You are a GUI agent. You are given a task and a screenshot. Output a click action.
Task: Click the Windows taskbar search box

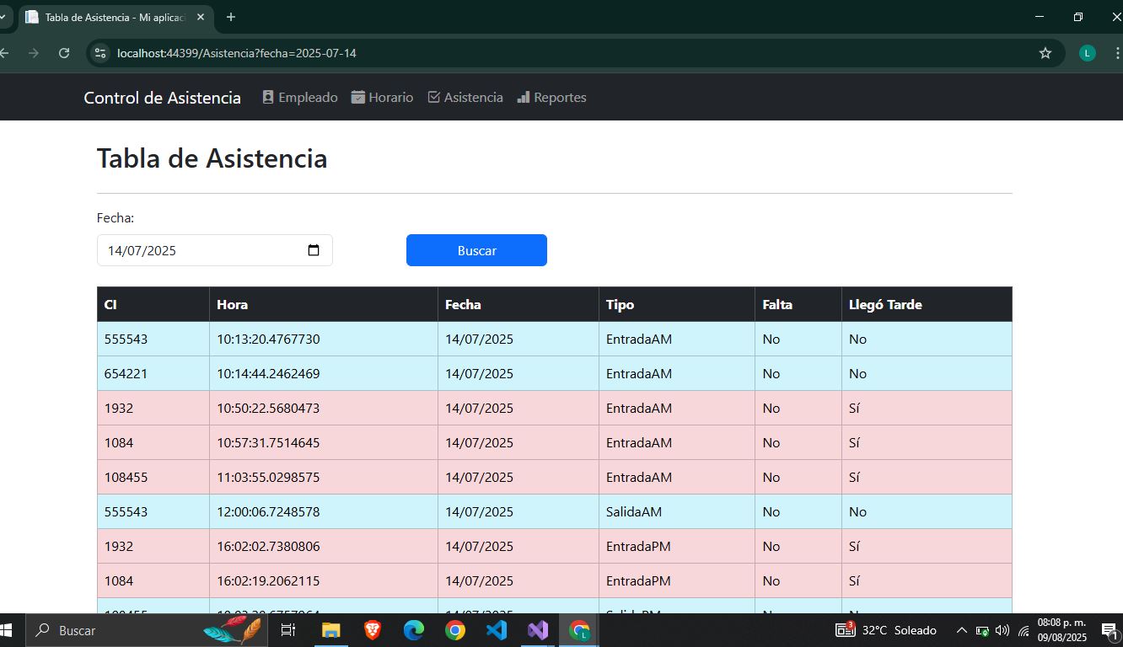147,630
